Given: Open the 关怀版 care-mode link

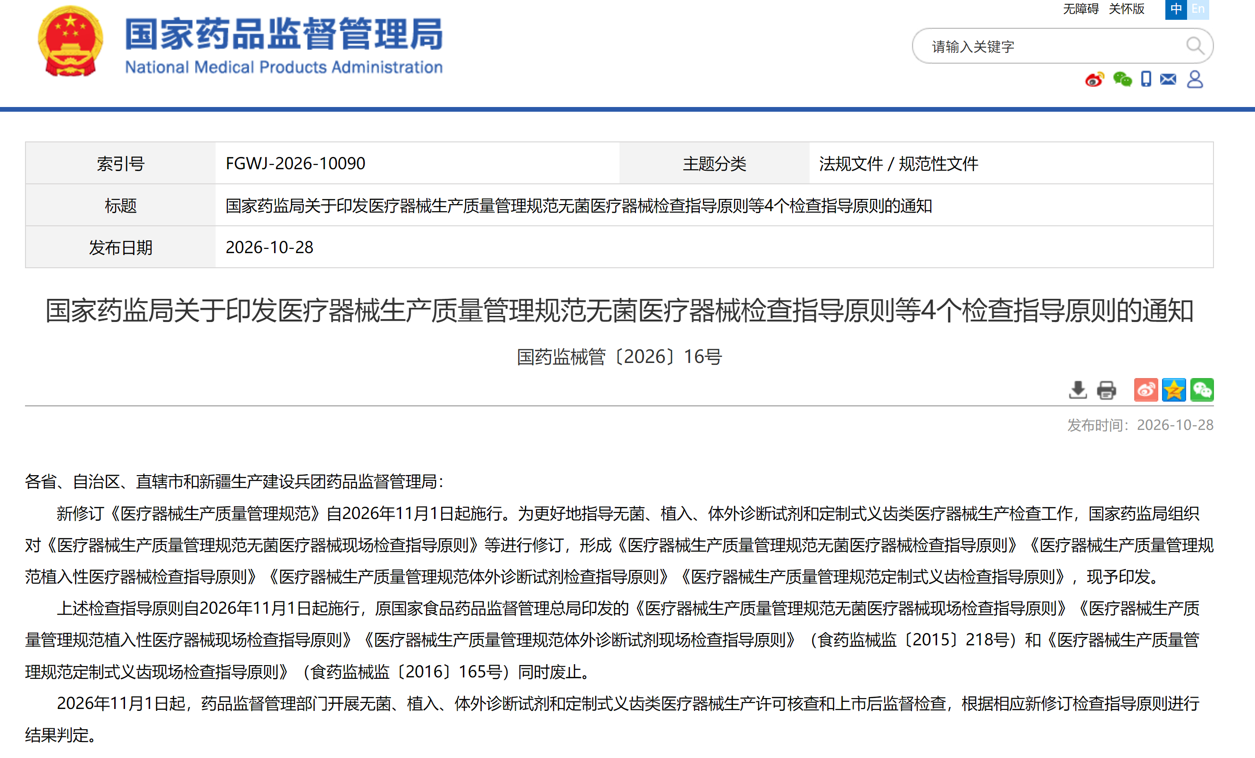Looking at the screenshot, I should pos(1127,8).
